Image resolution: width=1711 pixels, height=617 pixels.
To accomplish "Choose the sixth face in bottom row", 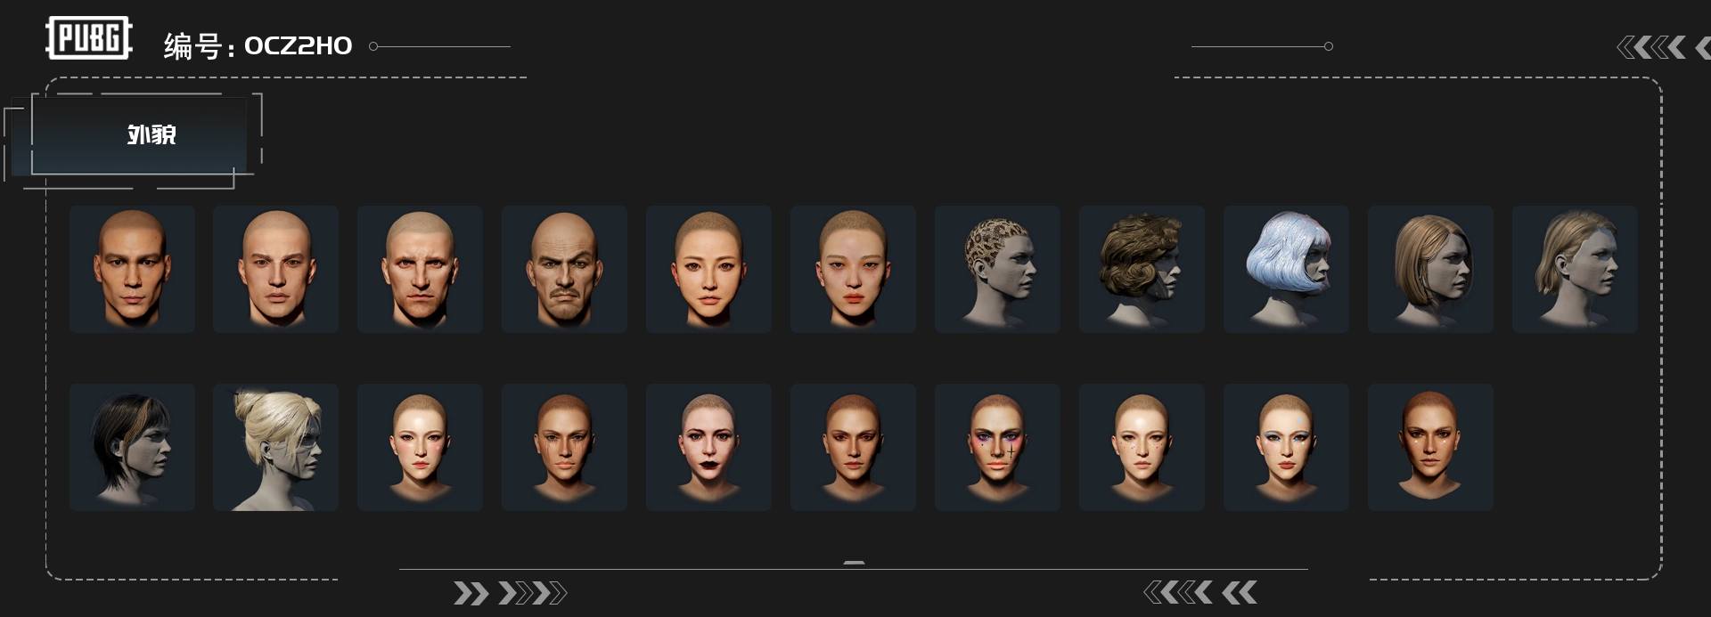I will pyautogui.click(x=854, y=447).
